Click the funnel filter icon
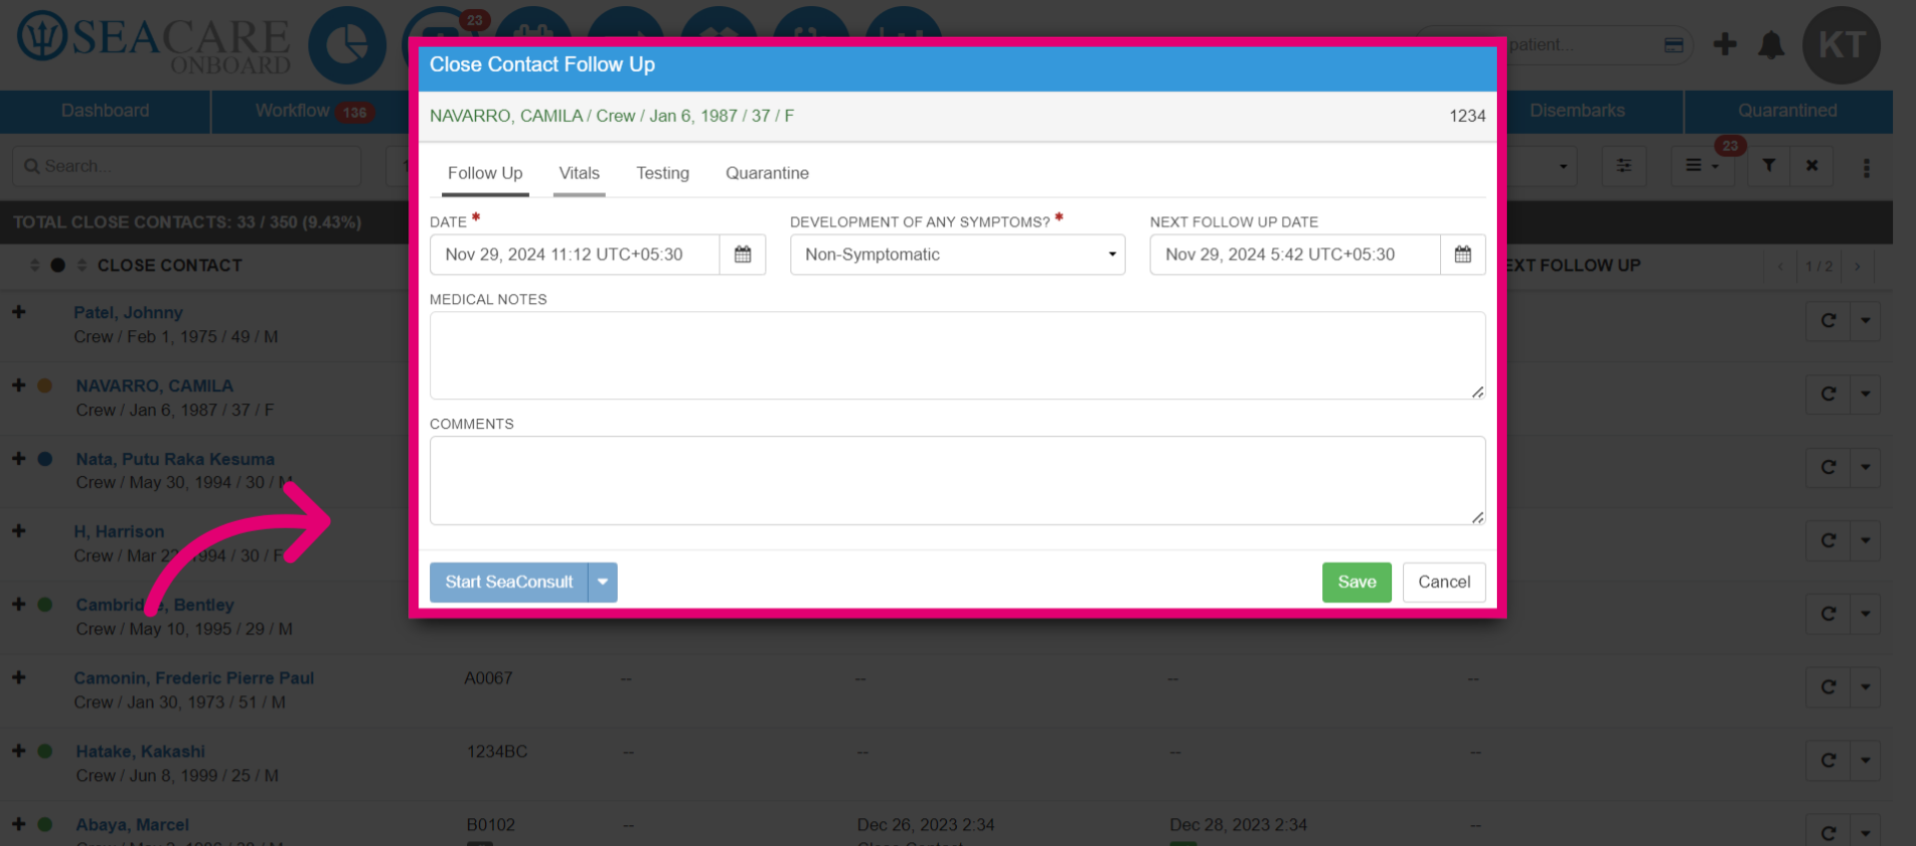 point(1768,166)
